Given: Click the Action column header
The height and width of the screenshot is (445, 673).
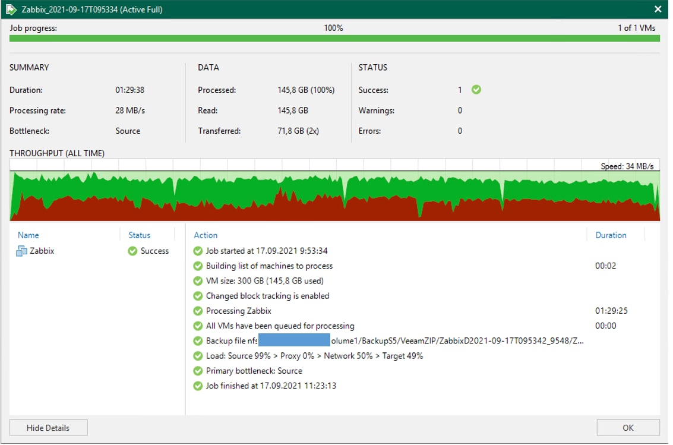Looking at the screenshot, I should pyautogui.click(x=207, y=236).
